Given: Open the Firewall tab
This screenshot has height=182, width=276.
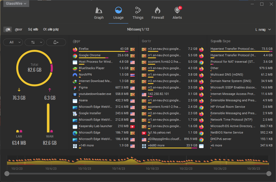Looking at the screenshot, I should (158, 13).
